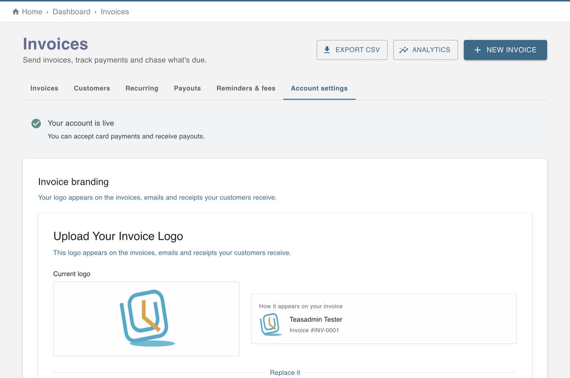
Task: Click the green checkmark account live icon
Action: coord(36,123)
